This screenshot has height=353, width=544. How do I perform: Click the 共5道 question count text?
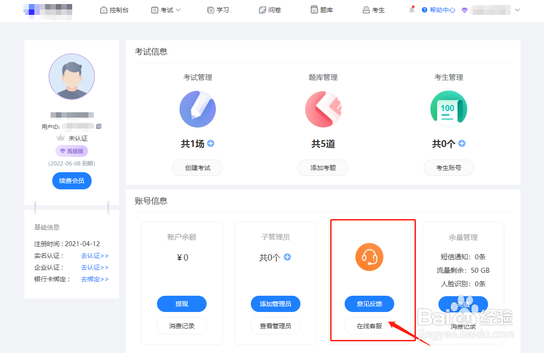pyautogui.click(x=323, y=144)
